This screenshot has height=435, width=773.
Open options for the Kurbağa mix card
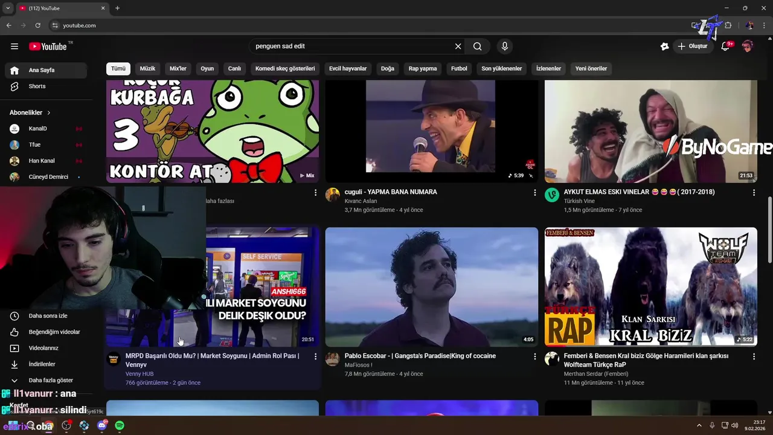(315, 192)
